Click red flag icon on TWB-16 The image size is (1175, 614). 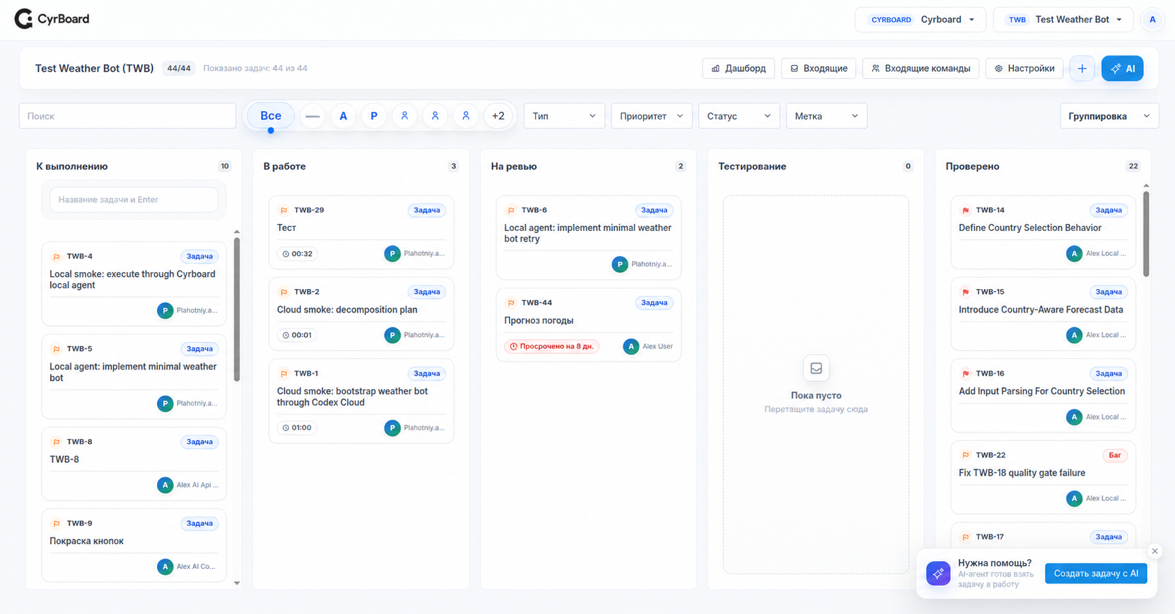(966, 374)
